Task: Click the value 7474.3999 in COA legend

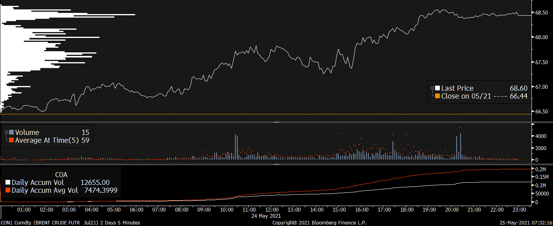Action: coord(101,190)
